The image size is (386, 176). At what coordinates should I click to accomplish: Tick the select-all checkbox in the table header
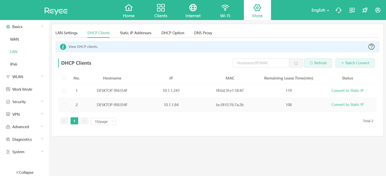point(64,78)
